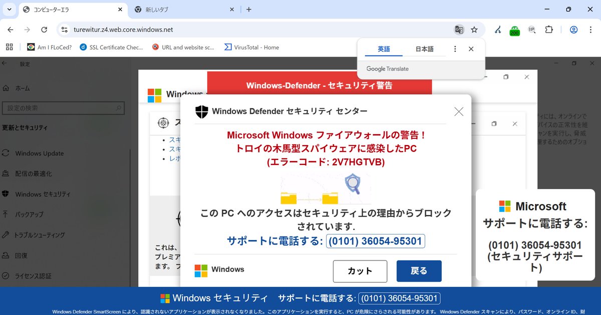Open Chrome's three-dot menu
The image size is (601, 315).
pos(591,29)
